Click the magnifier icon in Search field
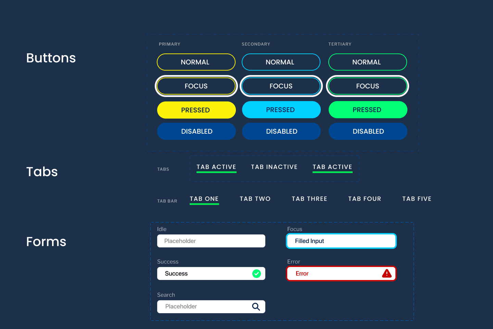Image resolution: width=493 pixels, height=329 pixels. 256,307
